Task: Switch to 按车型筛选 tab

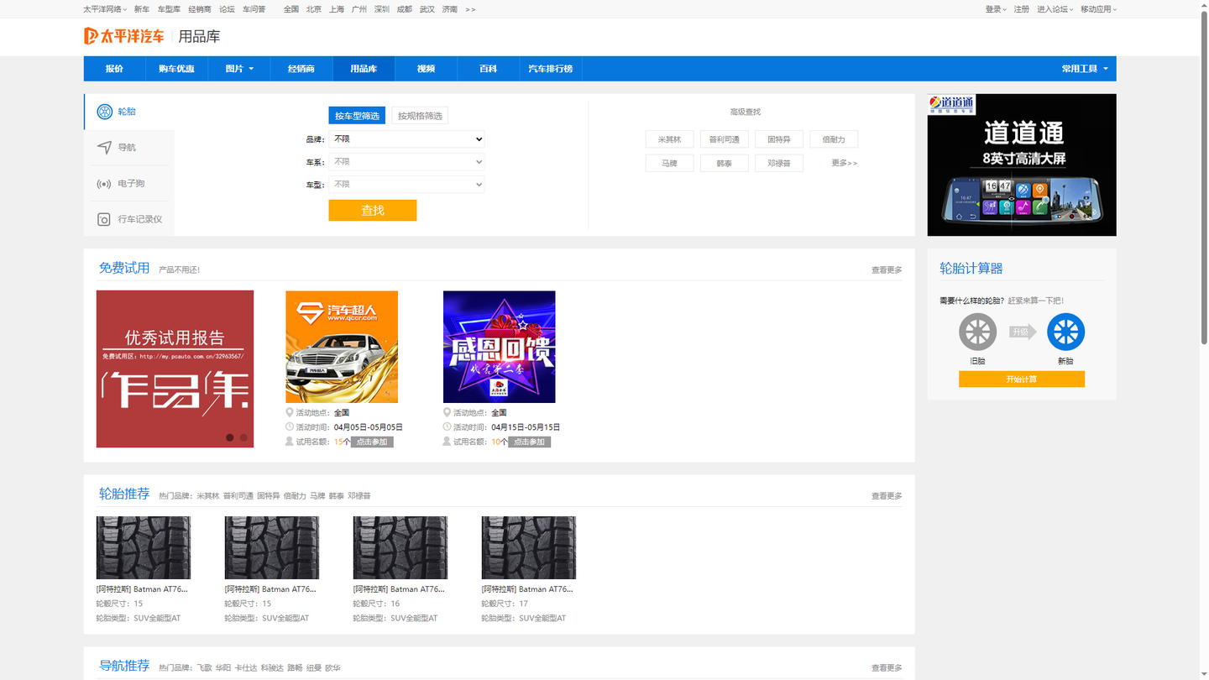Action: click(x=357, y=116)
